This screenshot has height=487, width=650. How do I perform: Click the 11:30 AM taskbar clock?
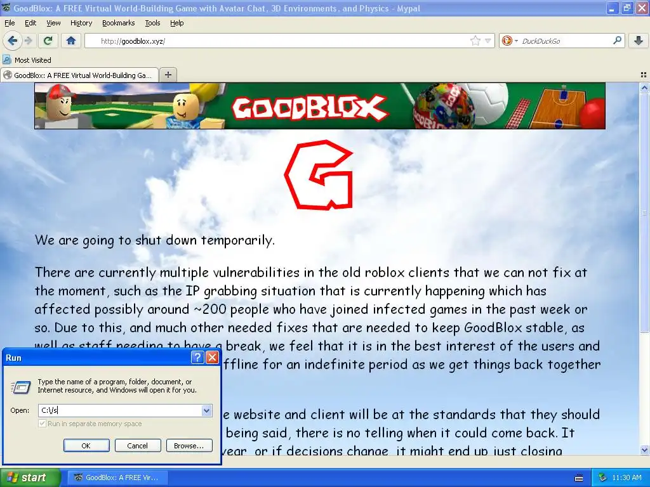[627, 477]
